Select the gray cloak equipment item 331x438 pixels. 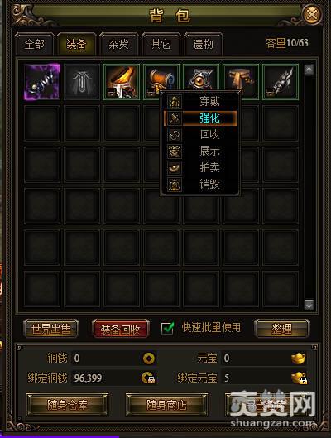tap(82, 82)
